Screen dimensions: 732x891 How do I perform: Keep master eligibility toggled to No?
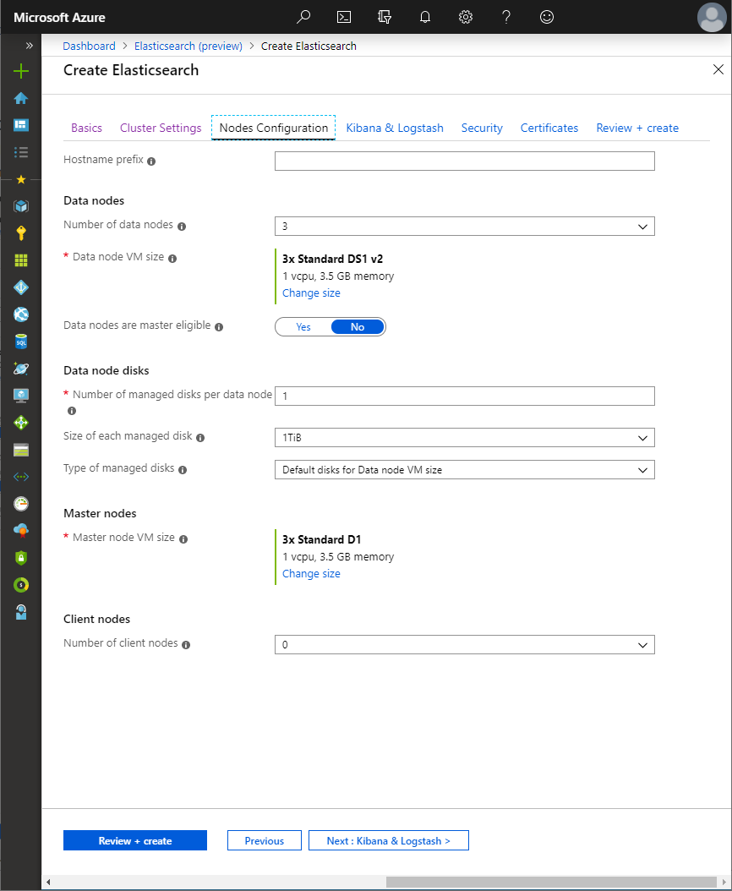[358, 325]
